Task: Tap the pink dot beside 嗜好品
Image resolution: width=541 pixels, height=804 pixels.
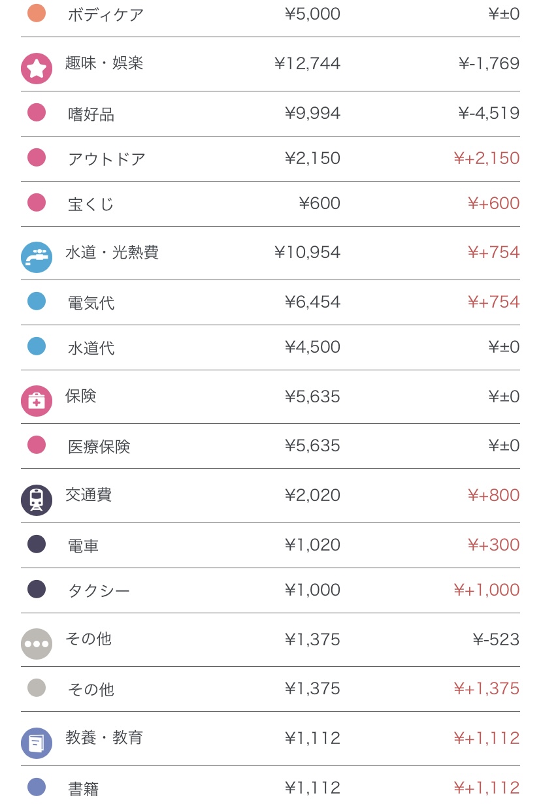Action: 37,112
